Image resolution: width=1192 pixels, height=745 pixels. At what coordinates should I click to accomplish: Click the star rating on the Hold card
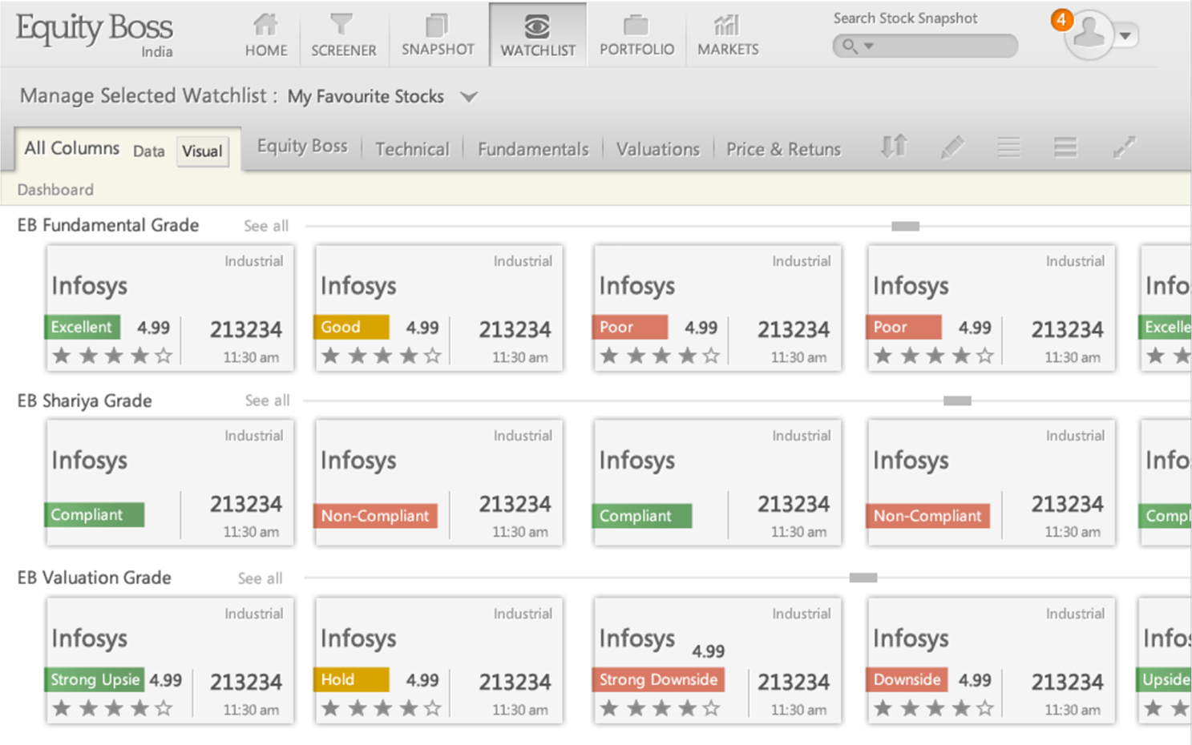pyautogui.click(x=382, y=708)
